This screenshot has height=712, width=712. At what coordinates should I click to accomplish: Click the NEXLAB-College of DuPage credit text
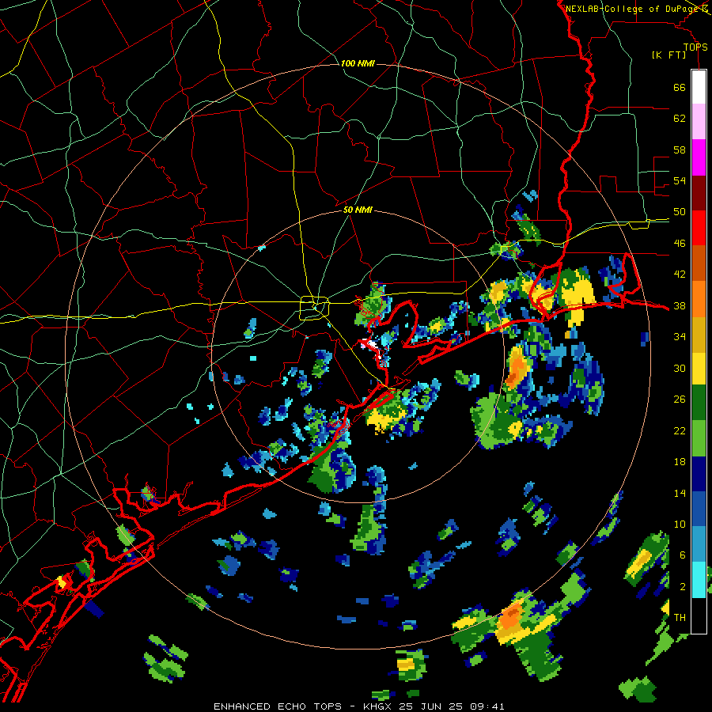[x=633, y=9]
